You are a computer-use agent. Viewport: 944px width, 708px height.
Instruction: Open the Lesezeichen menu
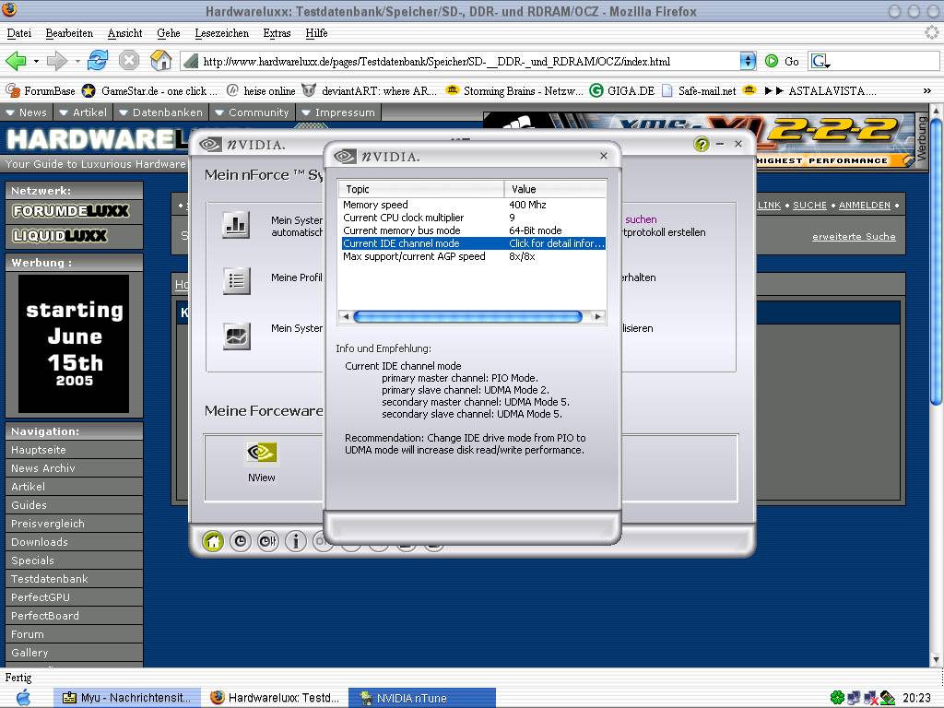tap(221, 33)
